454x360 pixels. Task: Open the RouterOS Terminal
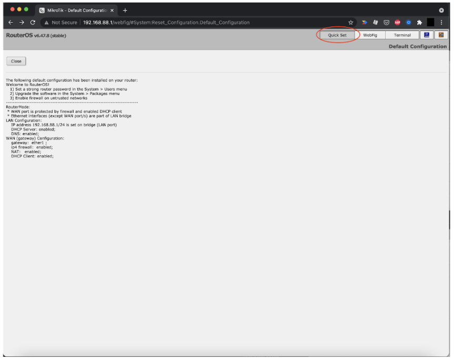[x=402, y=35]
